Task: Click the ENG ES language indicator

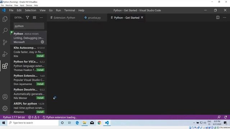Action: pyautogui.click(x=209, y=123)
